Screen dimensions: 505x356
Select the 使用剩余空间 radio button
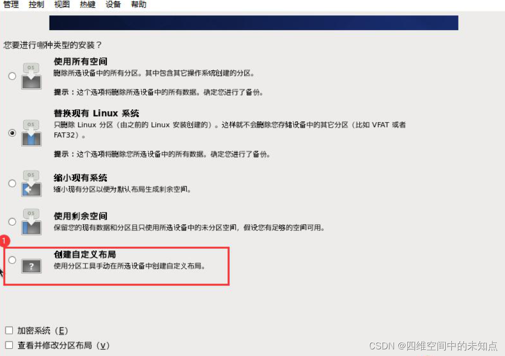tap(12, 222)
